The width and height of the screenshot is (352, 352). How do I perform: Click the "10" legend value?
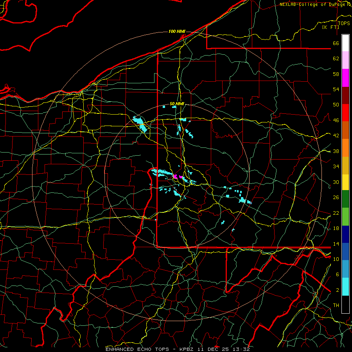point(336,259)
